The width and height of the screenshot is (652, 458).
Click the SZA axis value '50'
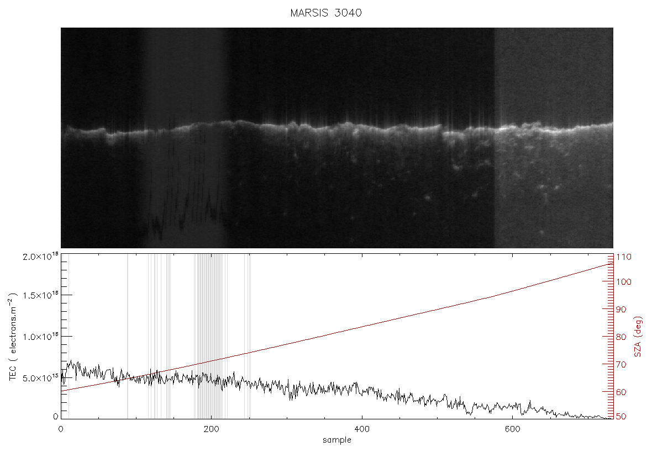(x=621, y=417)
